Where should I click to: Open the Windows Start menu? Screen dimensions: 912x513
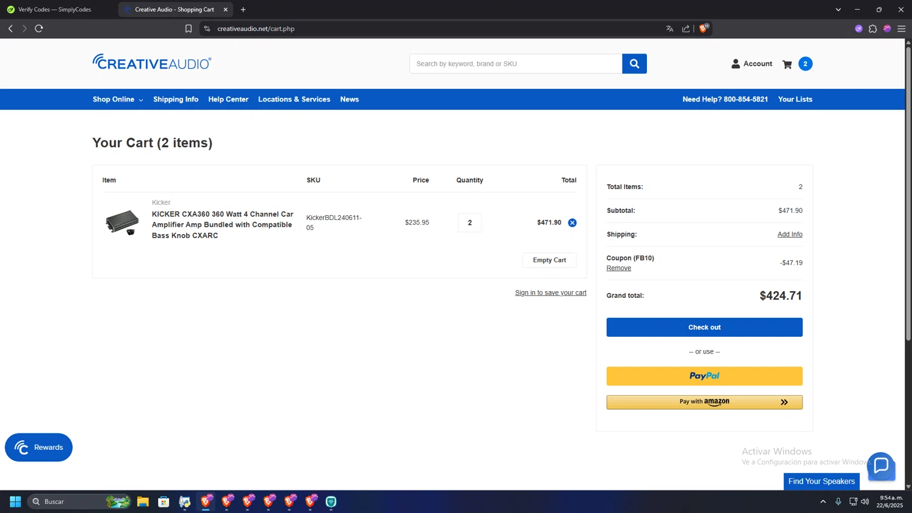[15, 501]
